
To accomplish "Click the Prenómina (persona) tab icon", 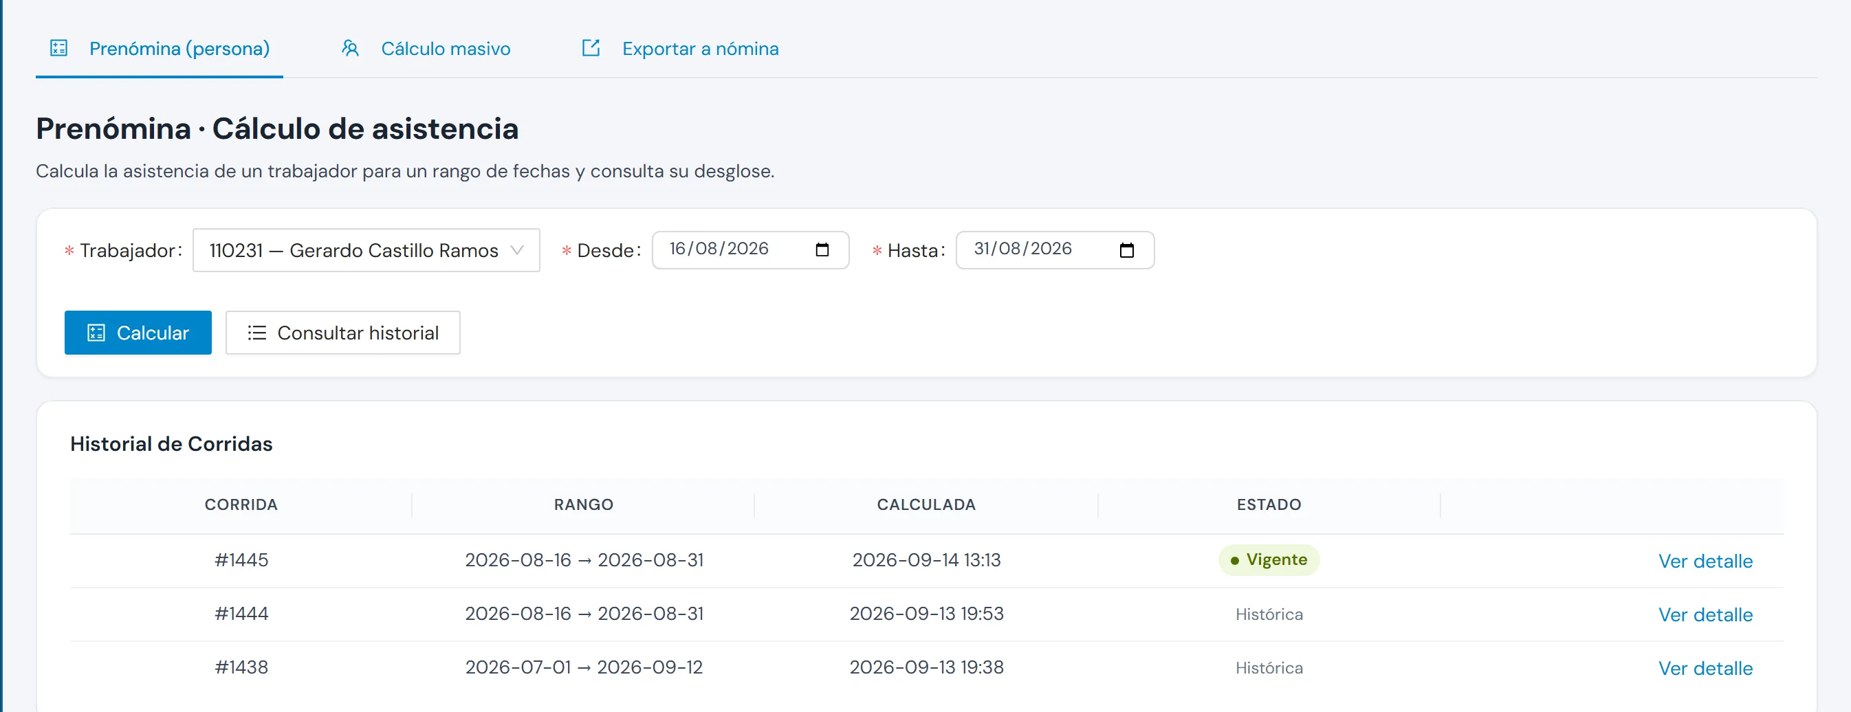I will 59,48.
